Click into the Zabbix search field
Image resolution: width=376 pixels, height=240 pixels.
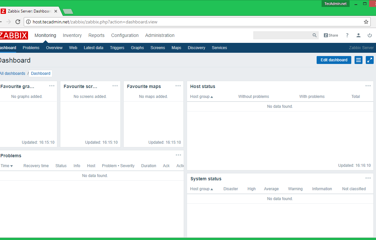[282, 35]
